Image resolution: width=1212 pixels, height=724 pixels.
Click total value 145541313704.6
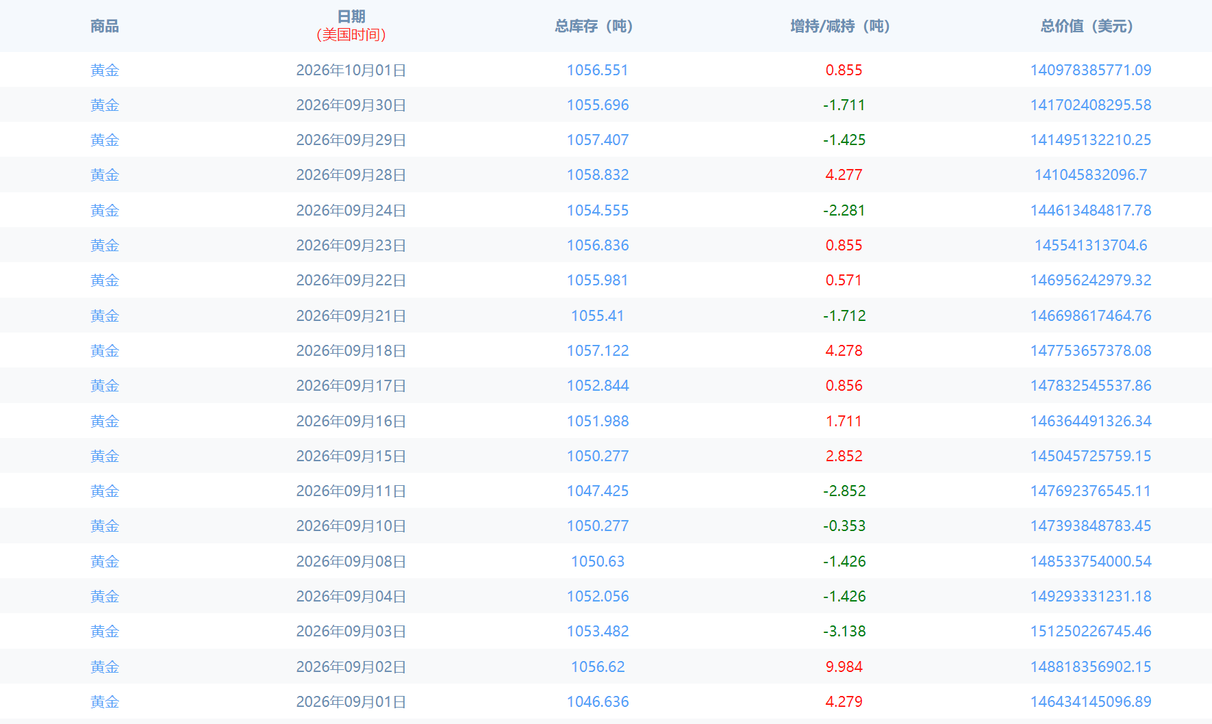click(1091, 245)
